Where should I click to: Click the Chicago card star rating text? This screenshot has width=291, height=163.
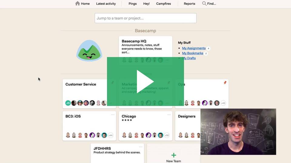click(x=127, y=120)
